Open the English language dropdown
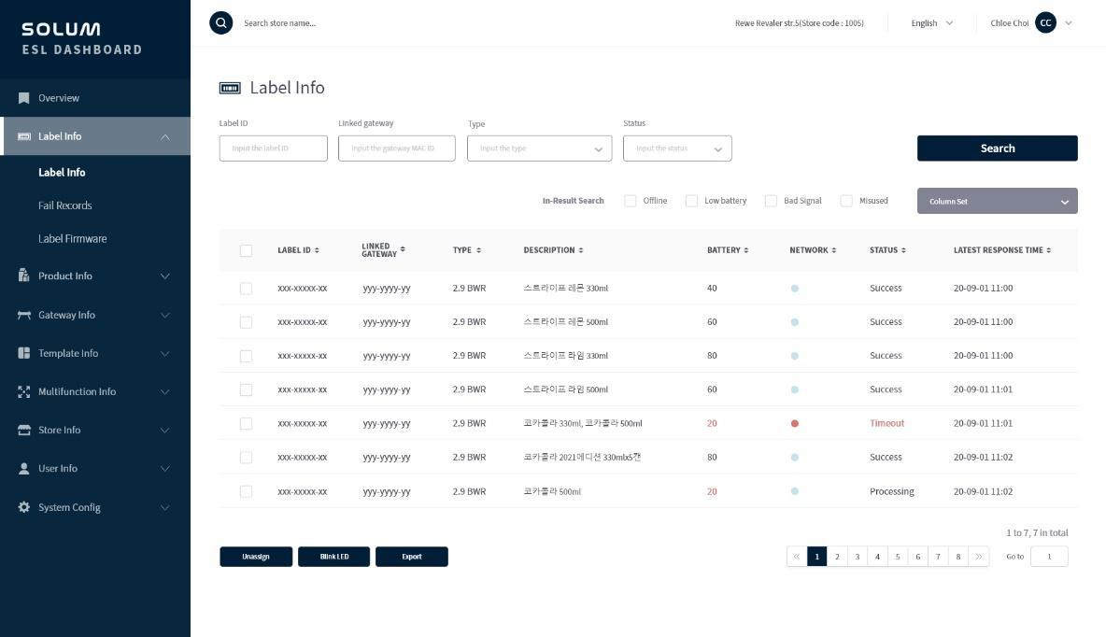 coord(931,23)
